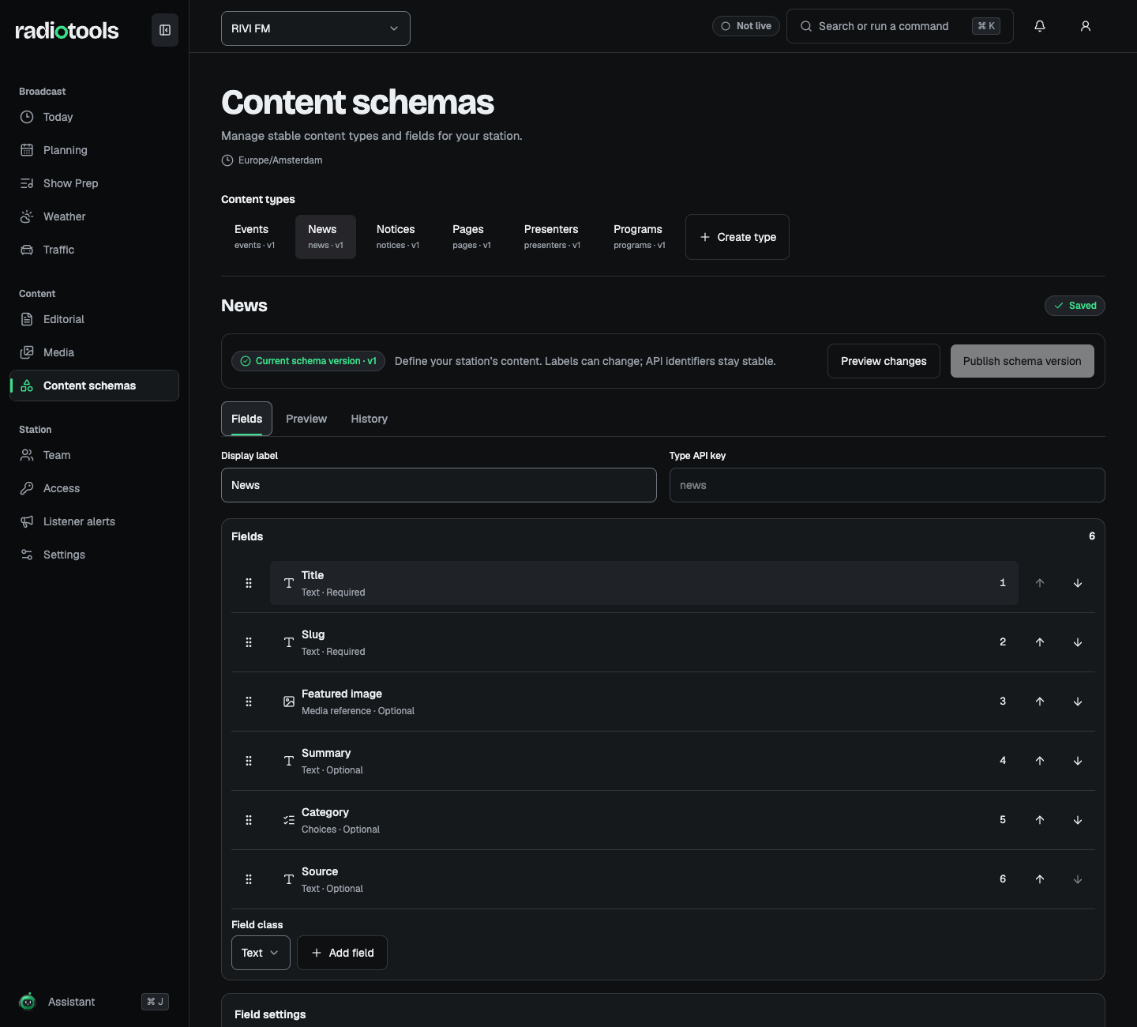The height and width of the screenshot is (1027, 1137).
Task: Focus the Display label input
Action: coord(439,485)
